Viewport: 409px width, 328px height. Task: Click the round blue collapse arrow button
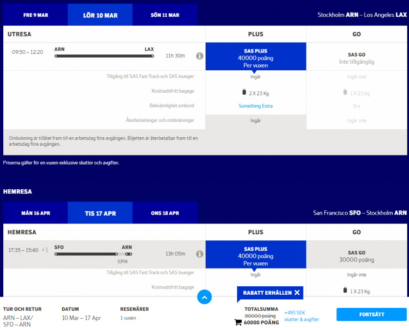204,297
